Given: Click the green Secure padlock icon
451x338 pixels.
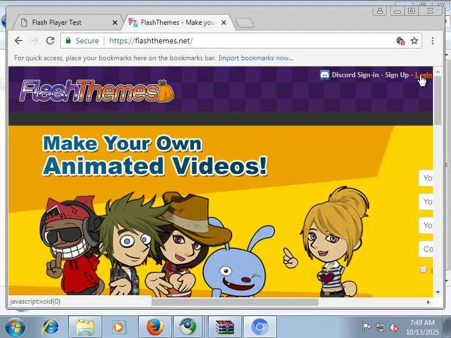Looking at the screenshot, I should [68, 40].
